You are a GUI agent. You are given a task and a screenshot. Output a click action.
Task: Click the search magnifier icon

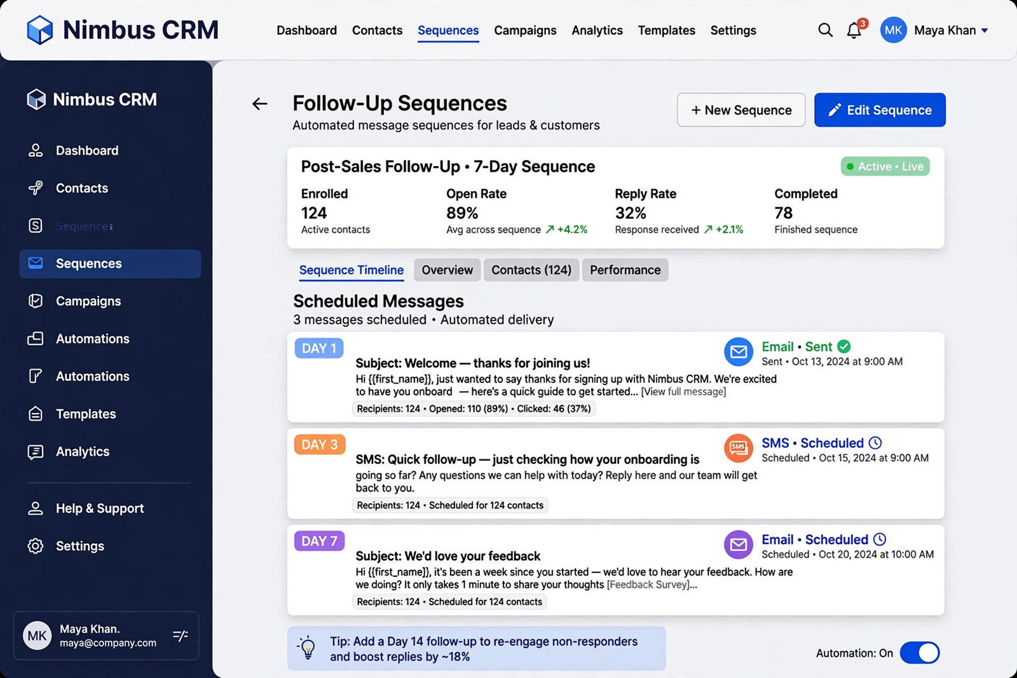coord(825,30)
